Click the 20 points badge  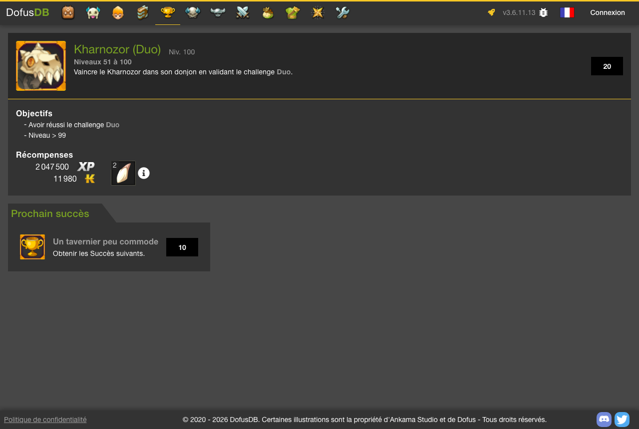tap(607, 66)
